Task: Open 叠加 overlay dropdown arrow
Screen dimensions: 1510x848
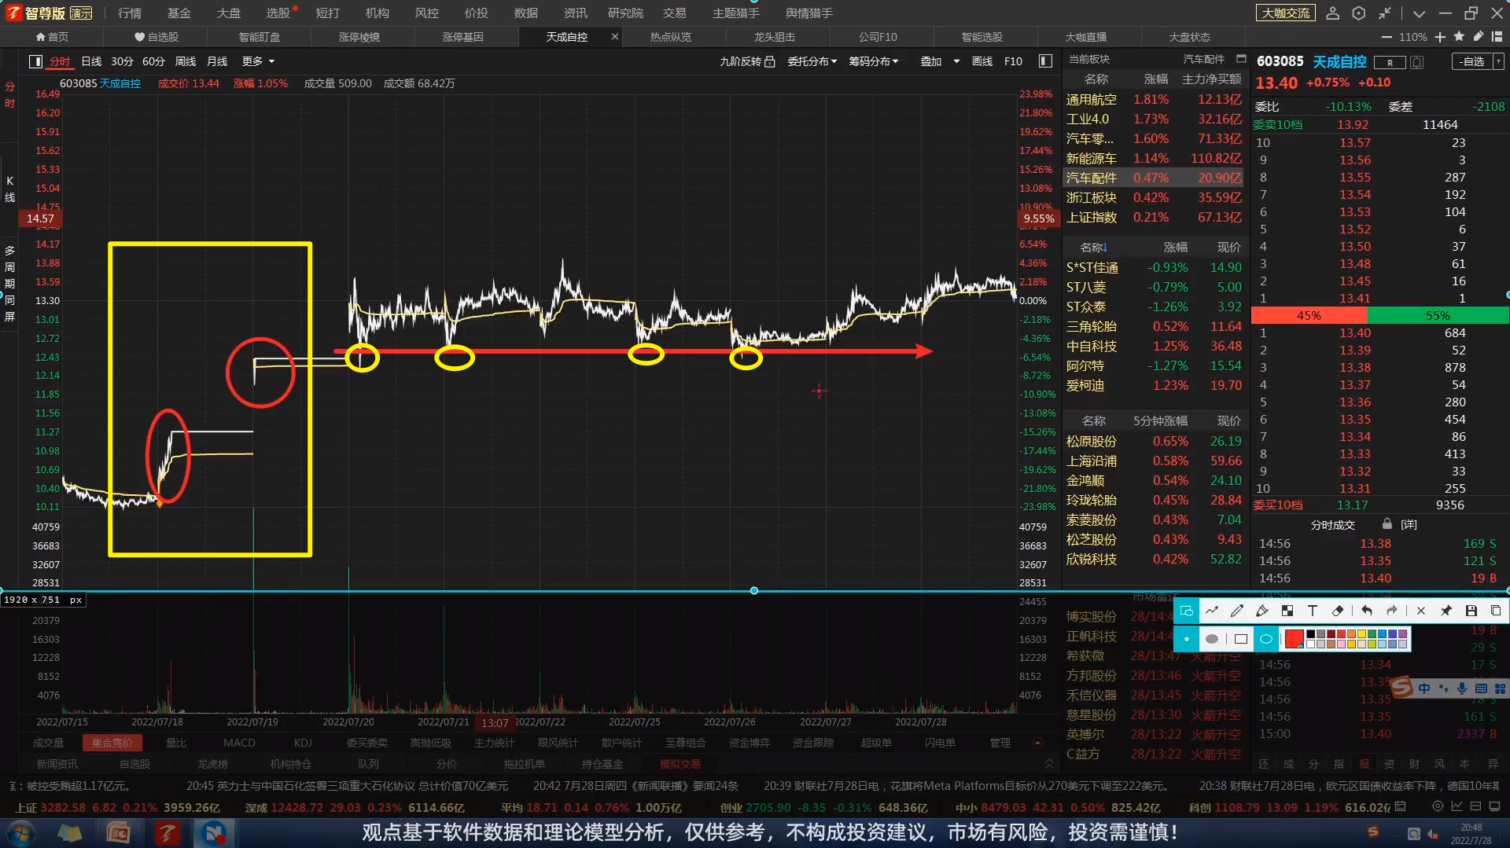Action: click(956, 61)
